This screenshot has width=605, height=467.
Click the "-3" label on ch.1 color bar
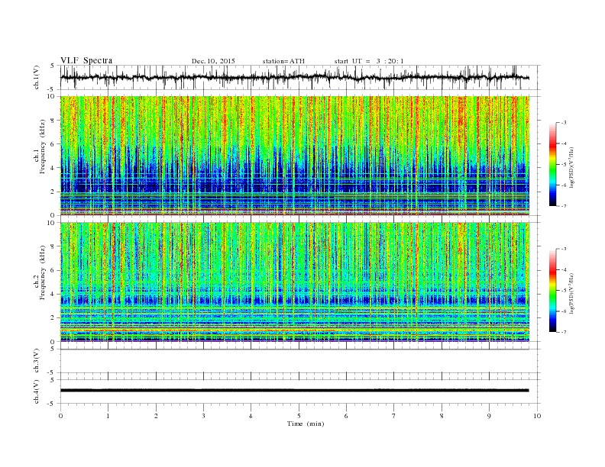[x=564, y=123]
